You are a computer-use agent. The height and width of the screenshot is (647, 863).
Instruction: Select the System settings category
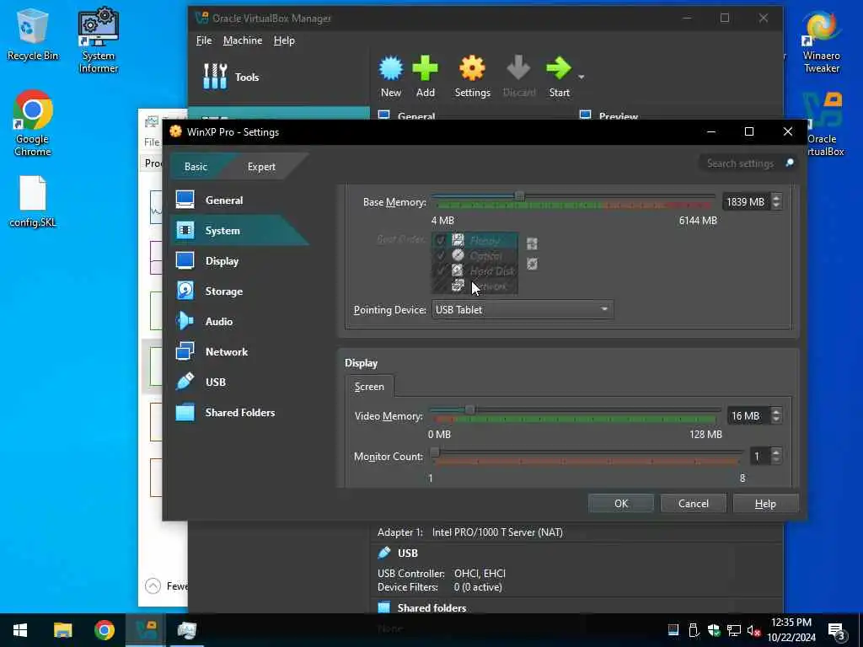(x=240, y=231)
